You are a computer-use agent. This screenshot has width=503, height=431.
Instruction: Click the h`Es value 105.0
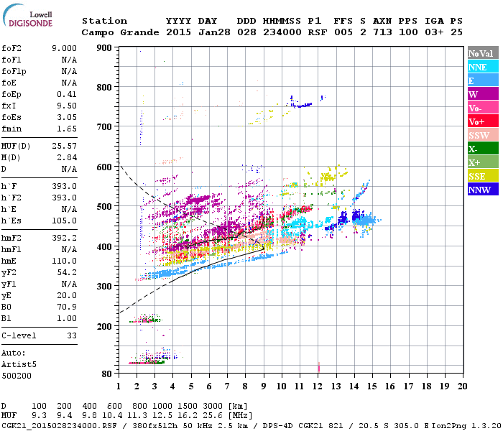pos(64,221)
